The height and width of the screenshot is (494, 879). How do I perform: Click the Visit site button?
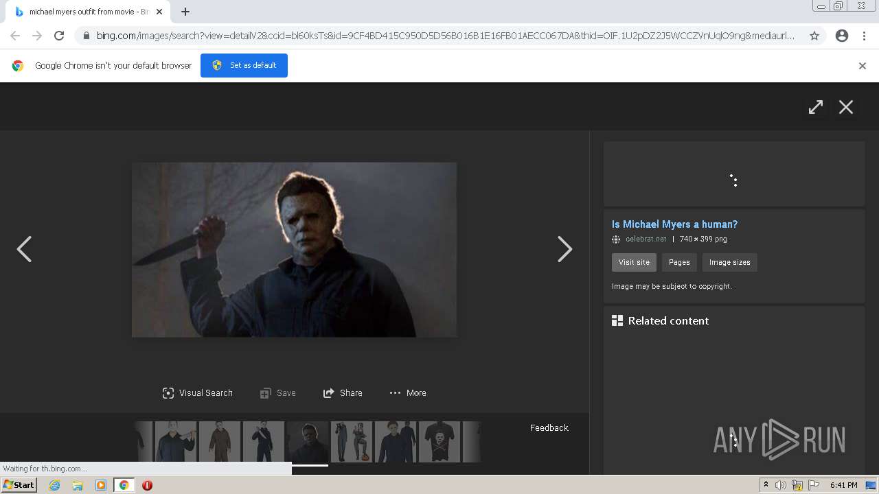click(634, 262)
